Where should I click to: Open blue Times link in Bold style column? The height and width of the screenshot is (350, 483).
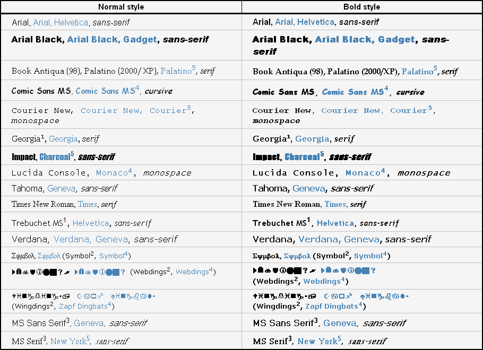[335, 204]
